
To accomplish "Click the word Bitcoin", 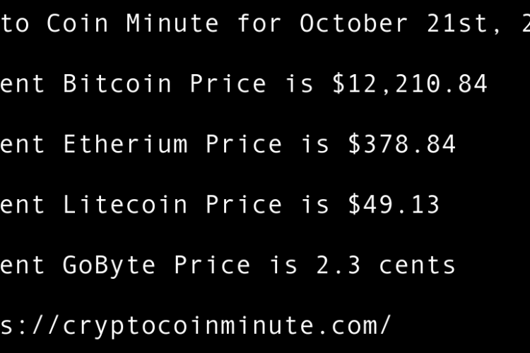I will click(117, 84).
